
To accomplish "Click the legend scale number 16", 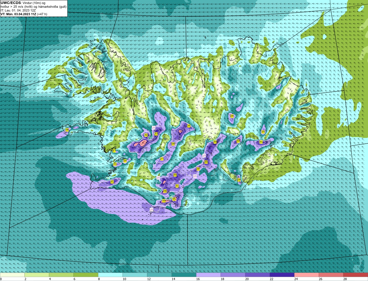I will coord(198,279).
